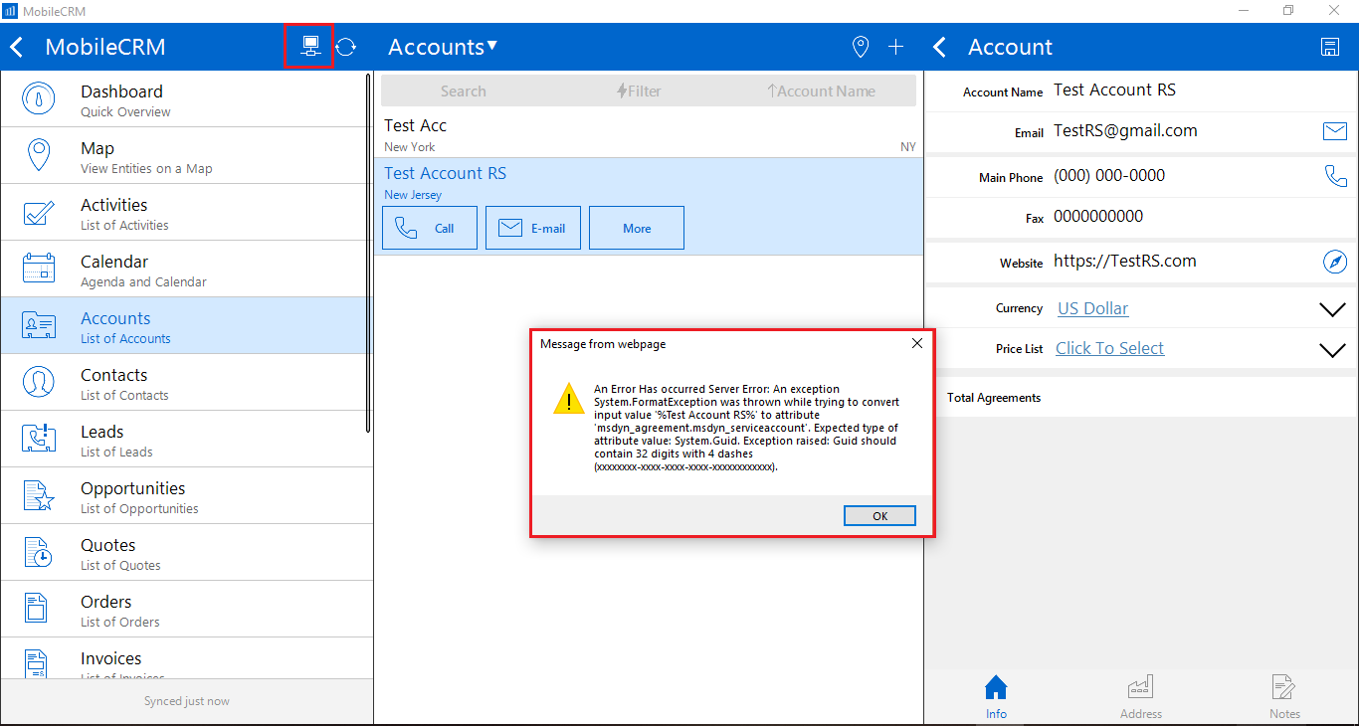Open Opportunities list in sidebar
Image resolution: width=1359 pixels, height=726 pixels.
pyautogui.click(x=186, y=496)
